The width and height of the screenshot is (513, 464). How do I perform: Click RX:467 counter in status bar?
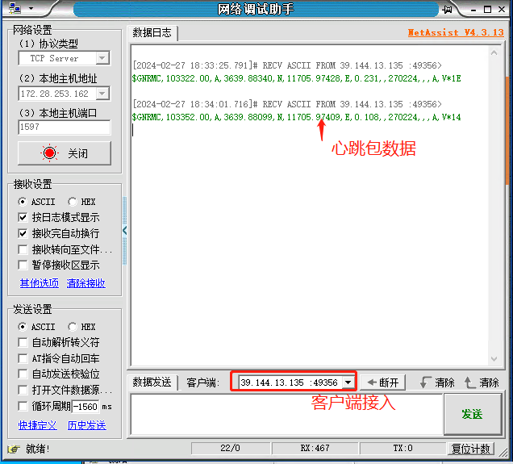pos(315,449)
